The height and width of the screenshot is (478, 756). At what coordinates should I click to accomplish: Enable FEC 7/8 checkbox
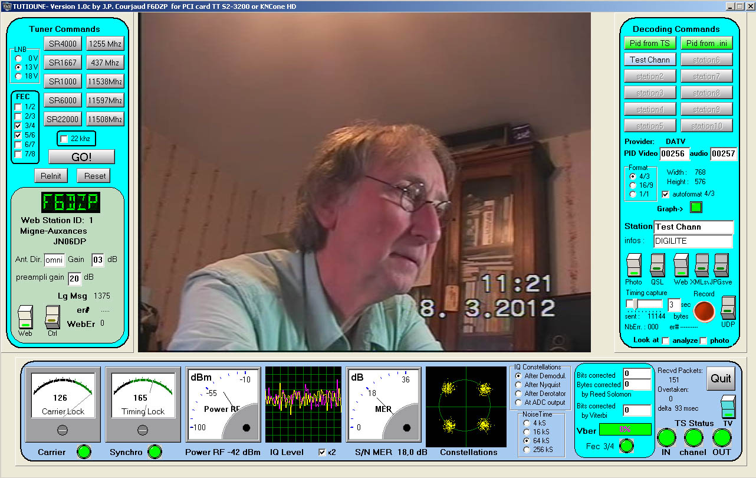[18, 154]
